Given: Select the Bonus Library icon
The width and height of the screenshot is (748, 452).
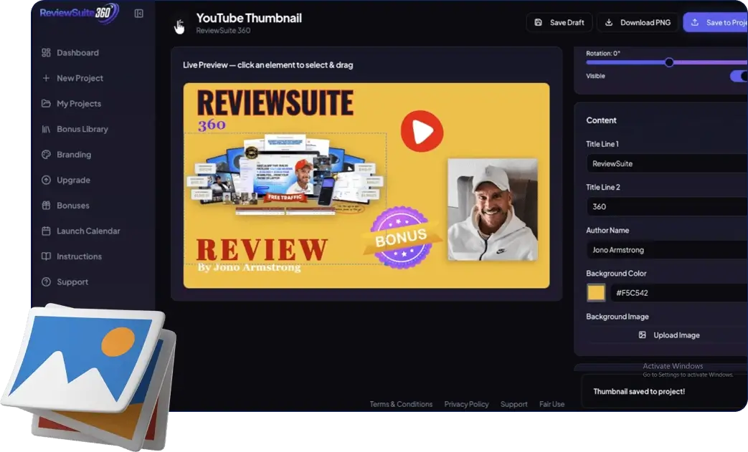Looking at the screenshot, I should pos(44,129).
